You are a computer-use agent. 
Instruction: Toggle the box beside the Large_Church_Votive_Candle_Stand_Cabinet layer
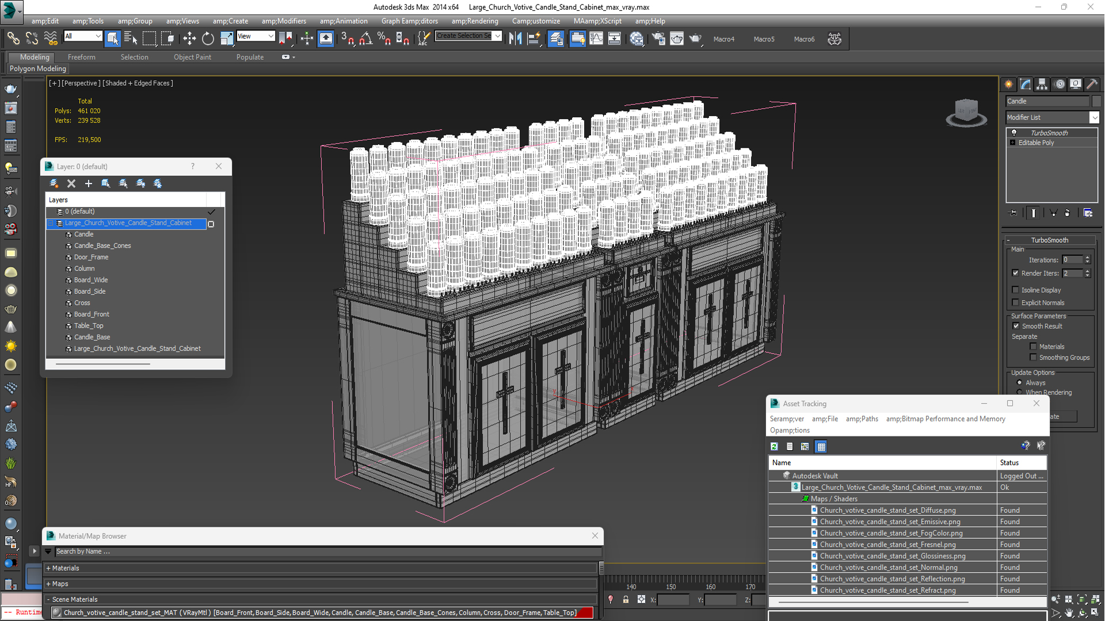[x=211, y=224]
